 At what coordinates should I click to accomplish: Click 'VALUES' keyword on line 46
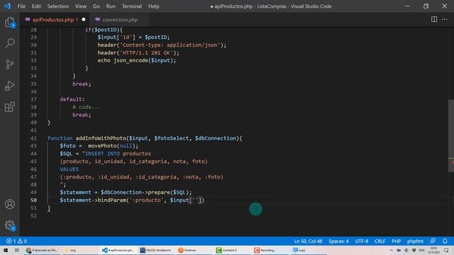point(70,169)
